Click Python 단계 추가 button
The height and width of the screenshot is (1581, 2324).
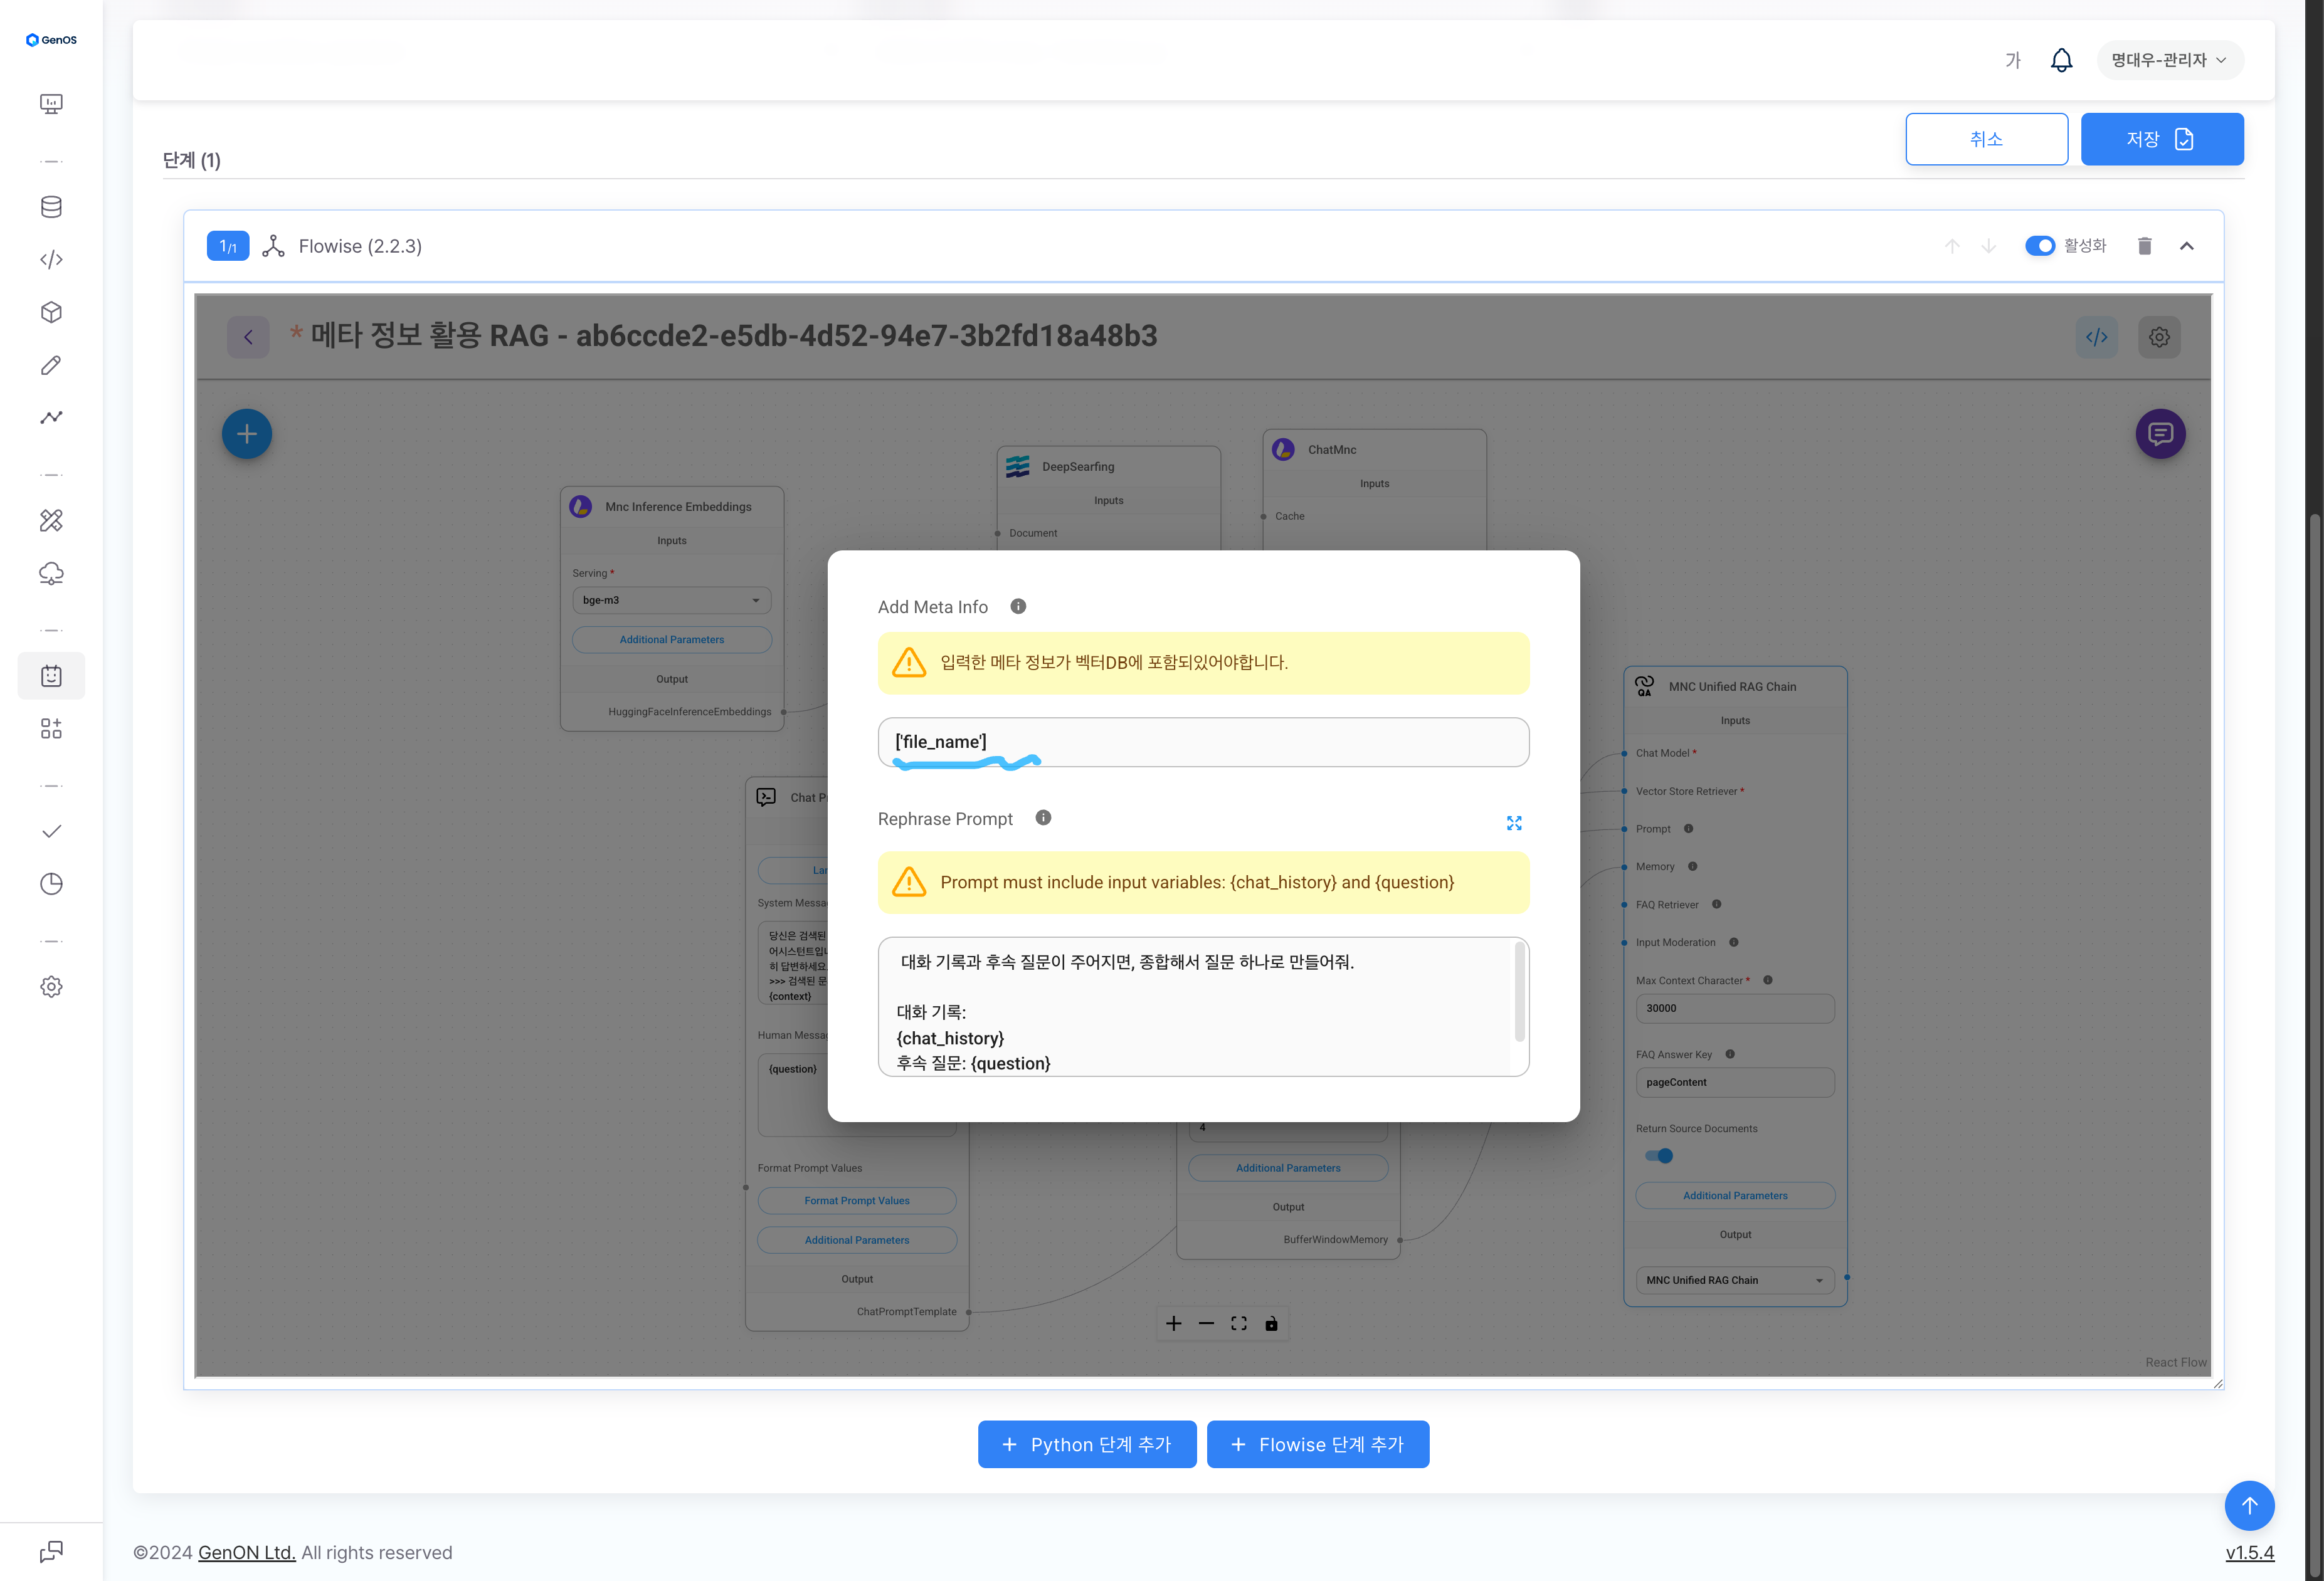coord(1086,1444)
